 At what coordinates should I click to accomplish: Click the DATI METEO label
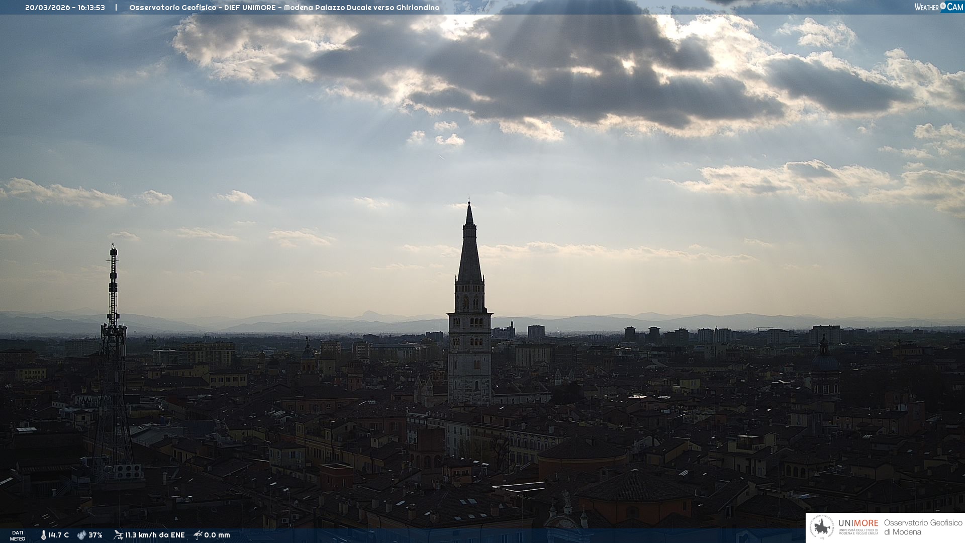[x=18, y=535]
